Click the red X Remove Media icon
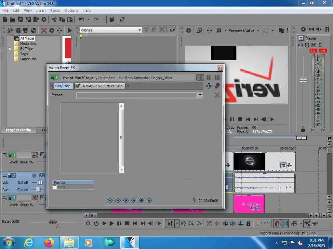 44,30
